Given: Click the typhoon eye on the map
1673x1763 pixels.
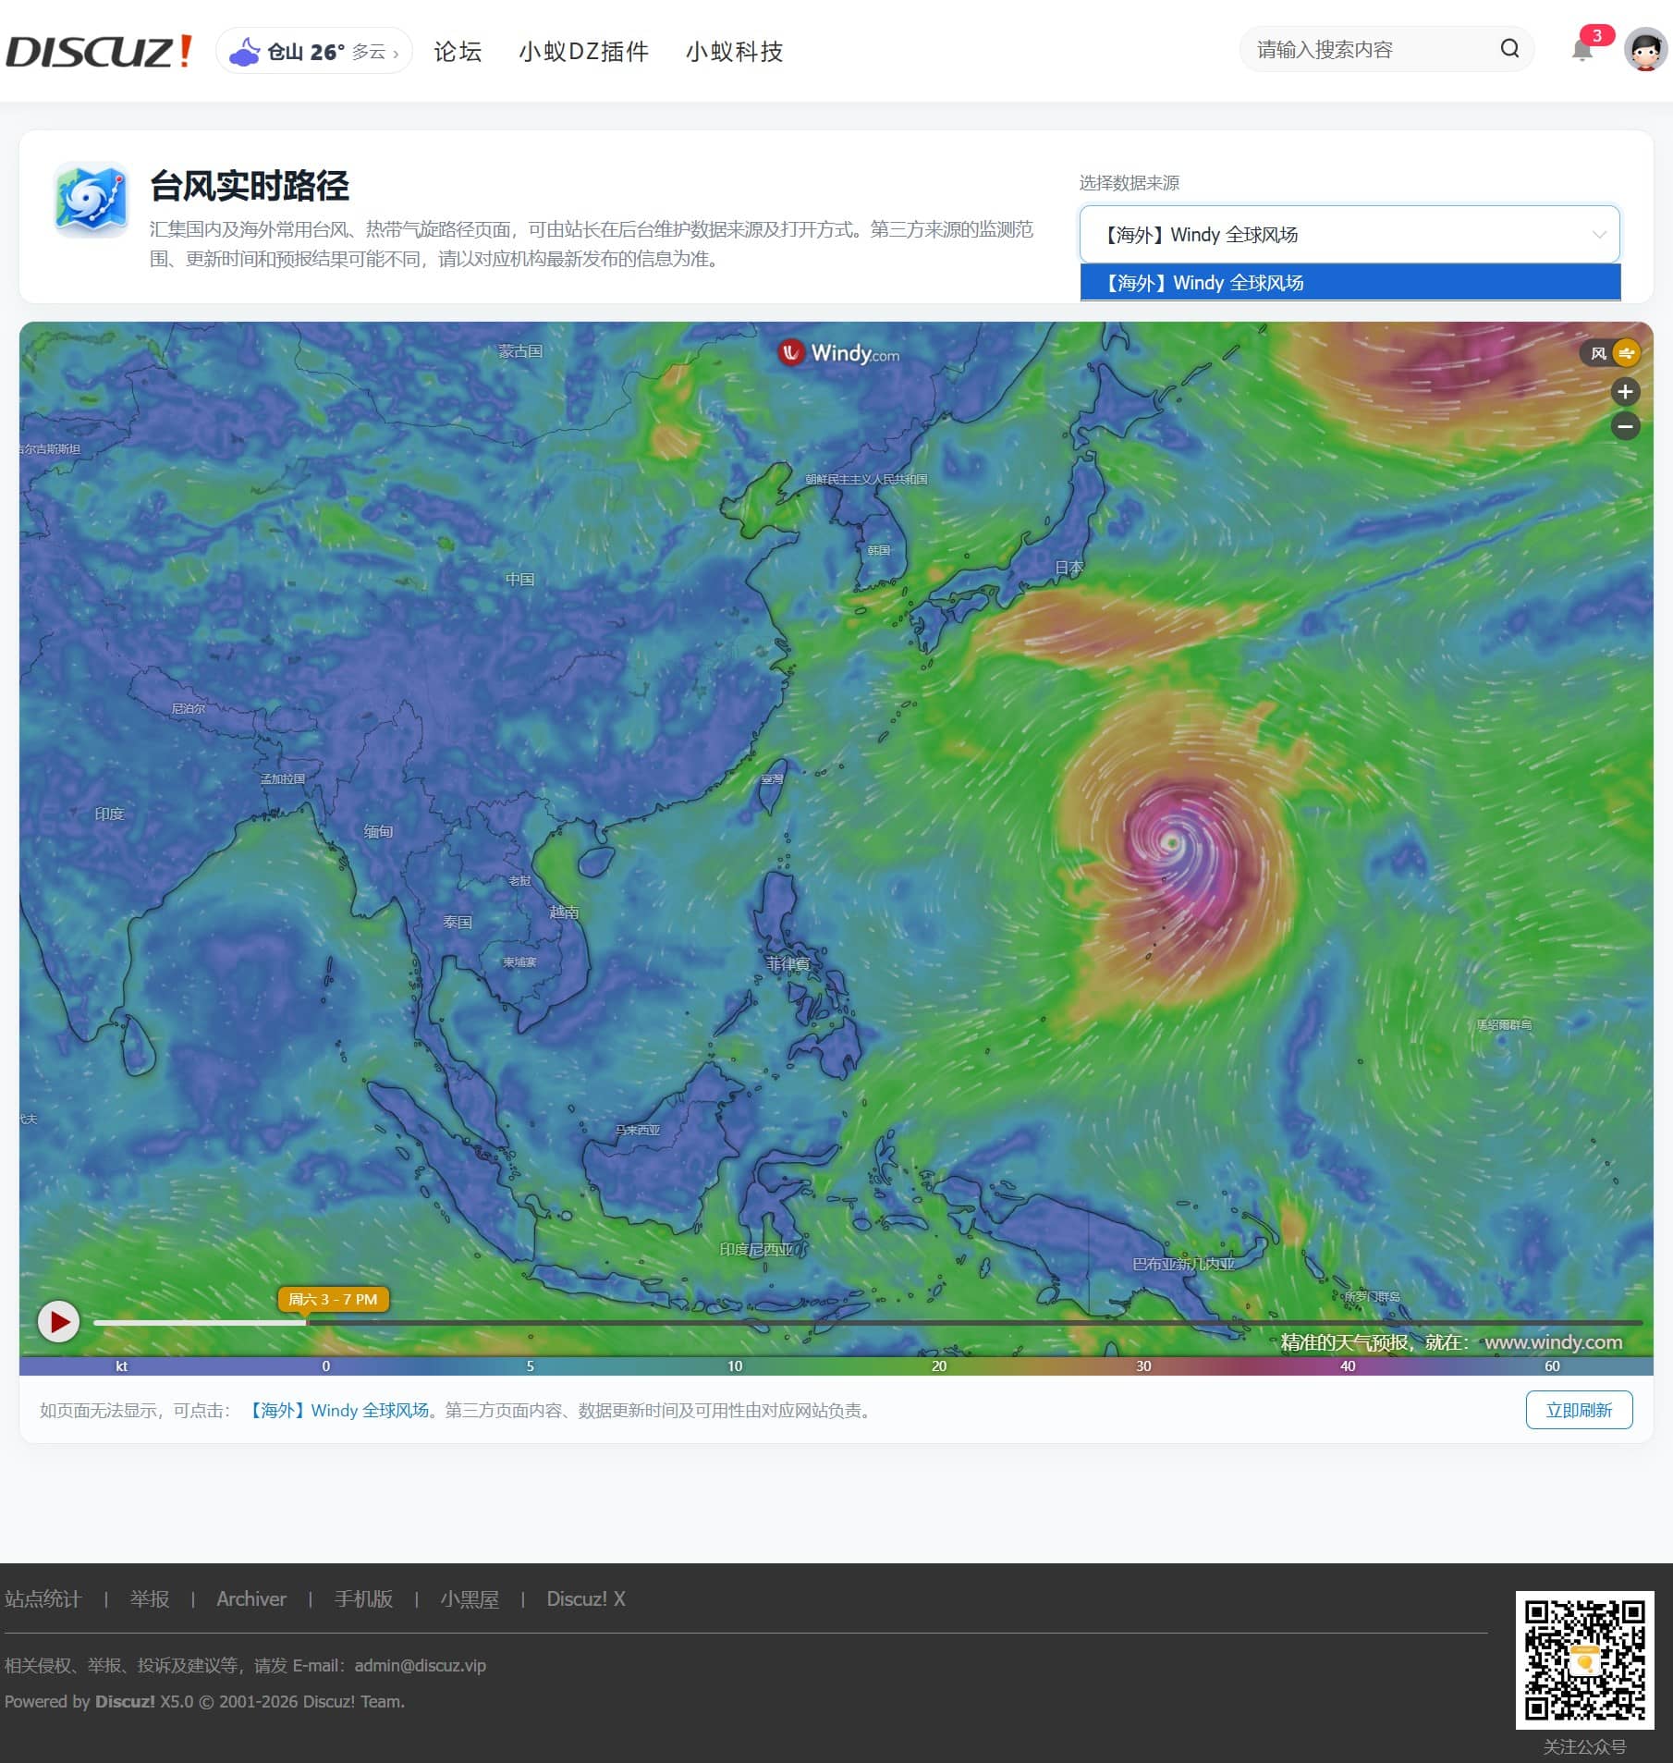Looking at the screenshot, I should point(1172,842).
